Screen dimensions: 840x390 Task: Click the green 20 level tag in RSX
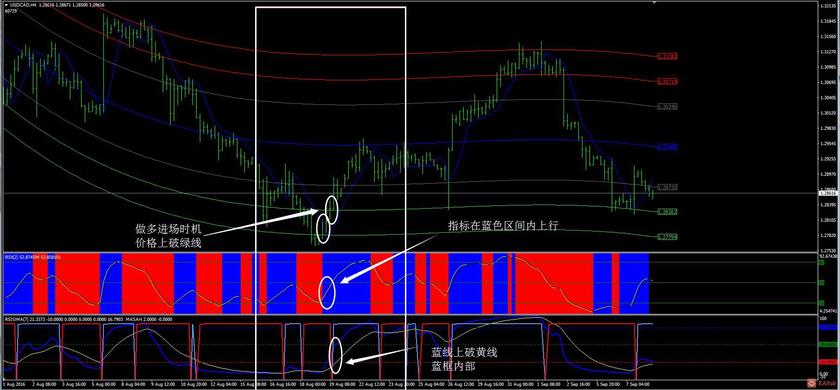tap(821, 303)
